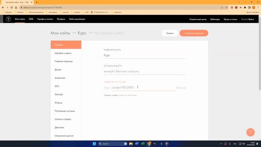Follow the connect your own domain link
Viewport: 261px width, 147px height.
(x=128, y=95)
